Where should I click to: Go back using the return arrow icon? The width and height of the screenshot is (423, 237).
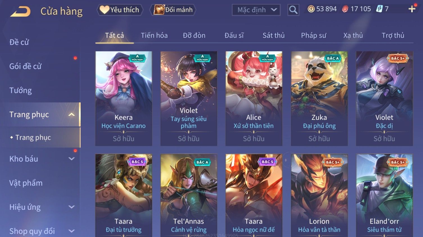21,12
